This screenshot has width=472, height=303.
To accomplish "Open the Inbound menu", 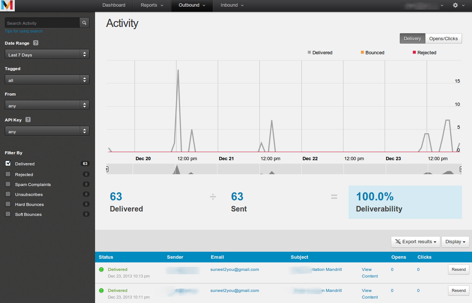I will click(231, 5).
